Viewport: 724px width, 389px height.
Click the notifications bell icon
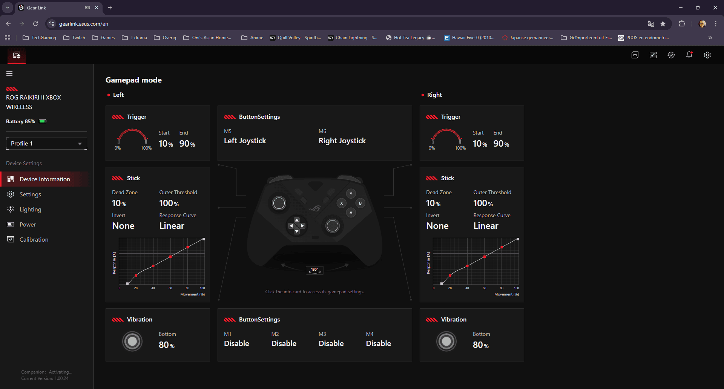pyautogui.click(x=689, y=55)
